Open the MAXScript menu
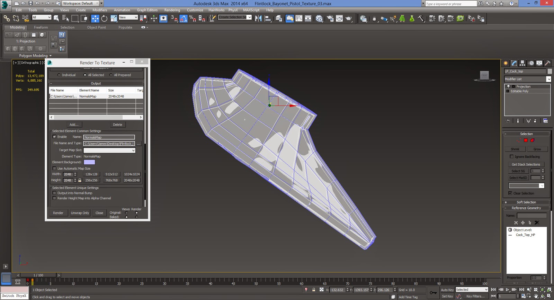The image size is (554, 300). (x=251, y=10)
